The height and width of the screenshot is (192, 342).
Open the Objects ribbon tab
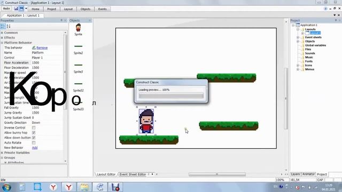point(85,9)
